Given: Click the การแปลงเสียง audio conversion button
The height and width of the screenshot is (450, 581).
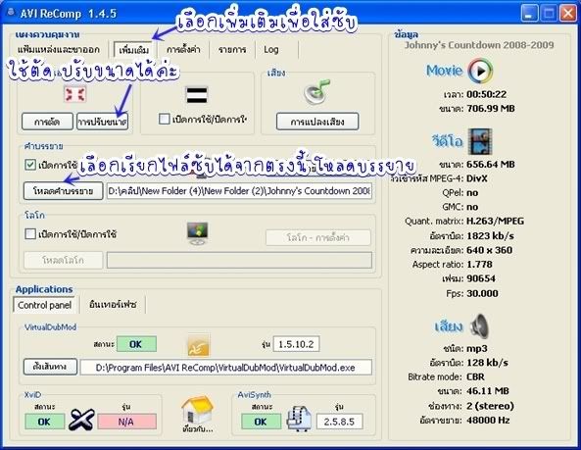Looking at the screenshot, I should click(x=317, y=122).
